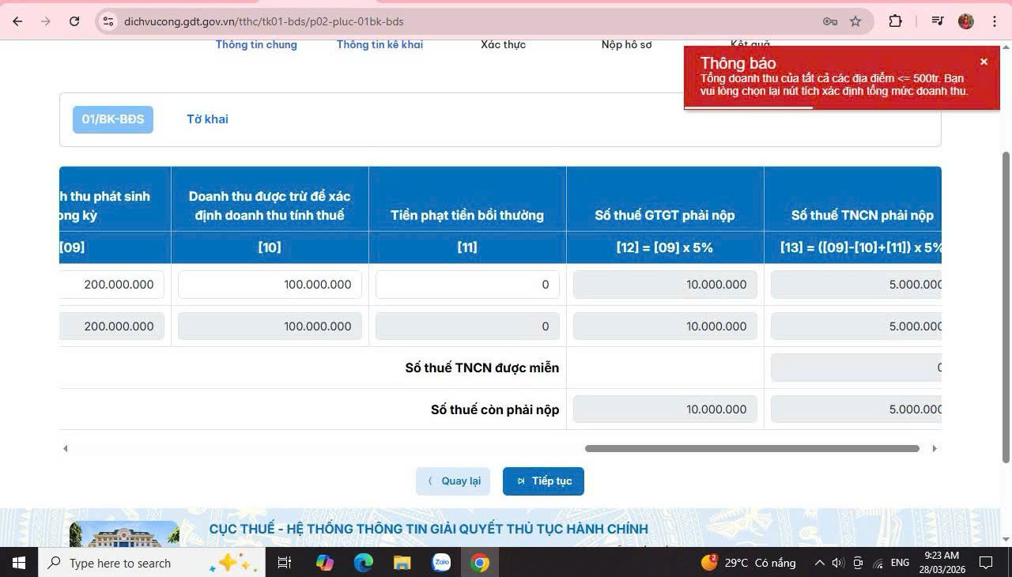Close the Thông báo notification popup
The width and height of the screenshot is (1012, 577).
984,62
